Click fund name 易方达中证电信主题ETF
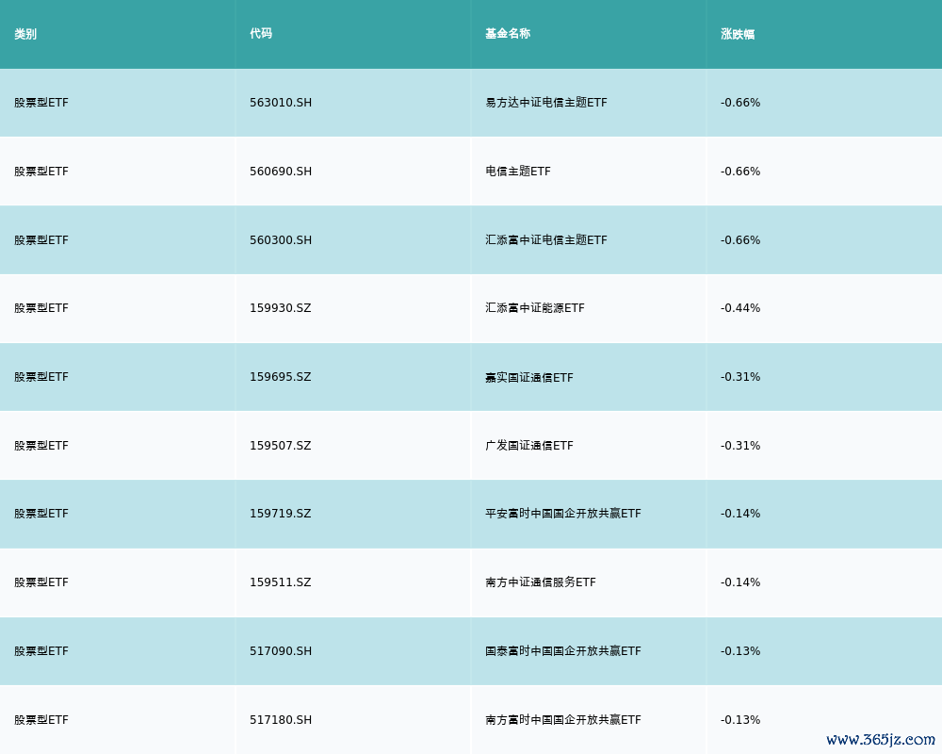The image size is (942, 754). [546, 103]
